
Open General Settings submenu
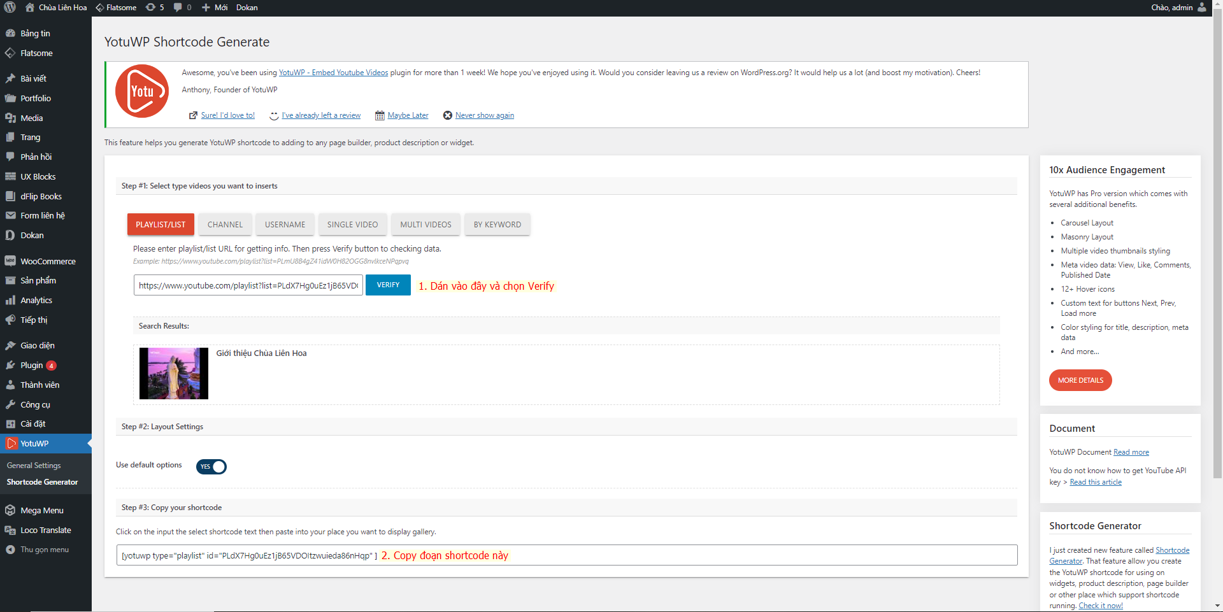[34, 466]
